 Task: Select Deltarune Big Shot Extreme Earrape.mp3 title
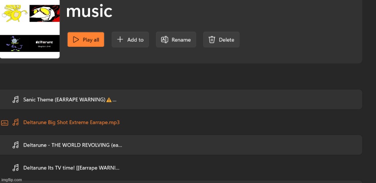[x=71, y=122]
